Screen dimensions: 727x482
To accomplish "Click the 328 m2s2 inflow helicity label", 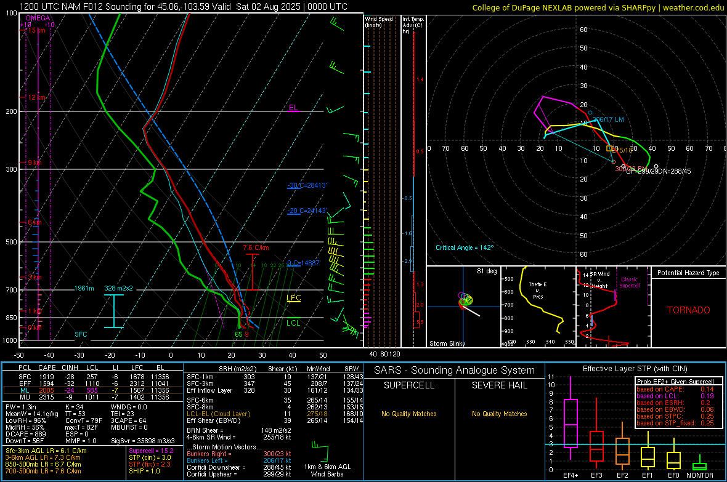I will 118,288.
